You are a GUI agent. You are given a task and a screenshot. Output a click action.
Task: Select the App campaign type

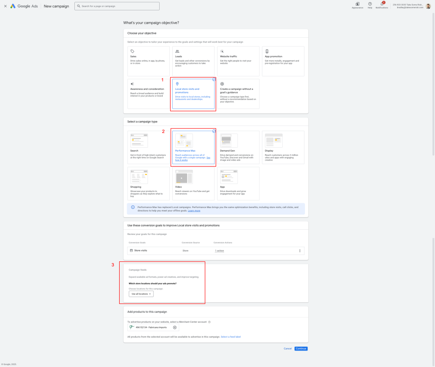coord(238,183)
